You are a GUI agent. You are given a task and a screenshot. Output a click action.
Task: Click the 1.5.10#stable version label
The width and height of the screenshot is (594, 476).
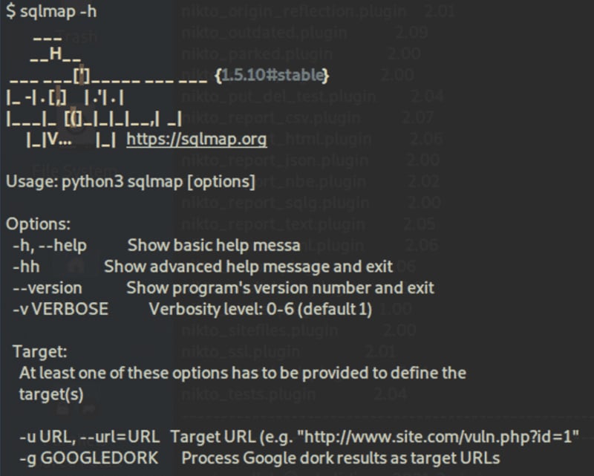click(270, 76)
